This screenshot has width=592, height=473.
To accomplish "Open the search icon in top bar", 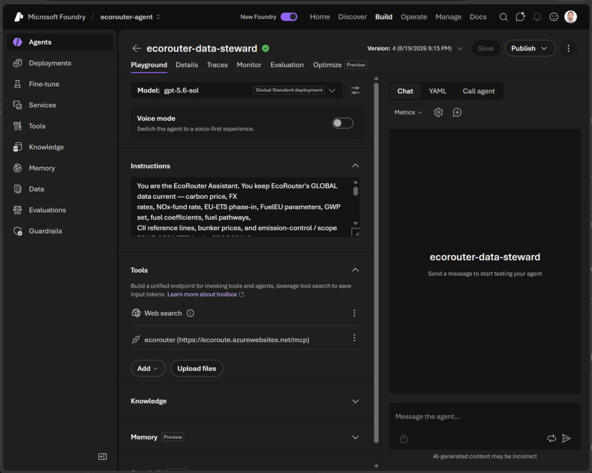I will coord(504,17).
